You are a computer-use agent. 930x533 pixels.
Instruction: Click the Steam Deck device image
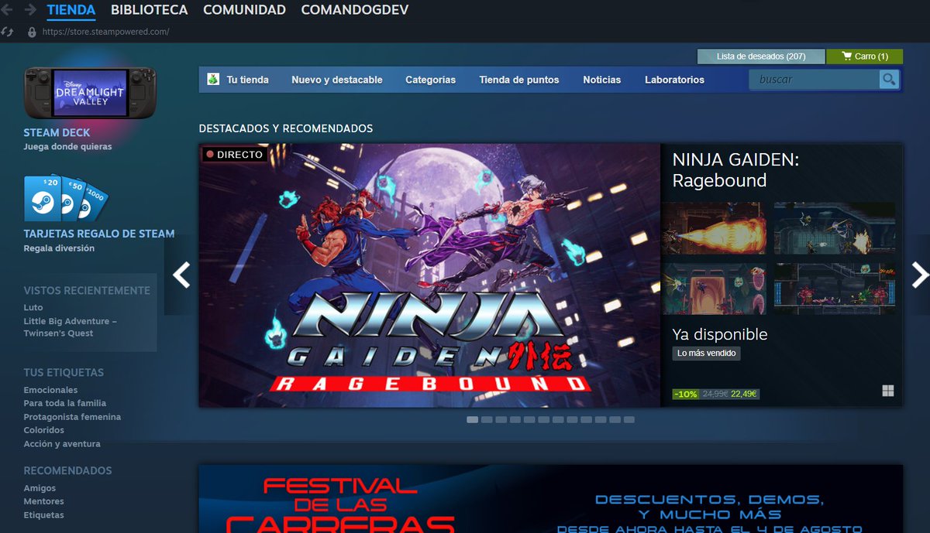[90, 92]
